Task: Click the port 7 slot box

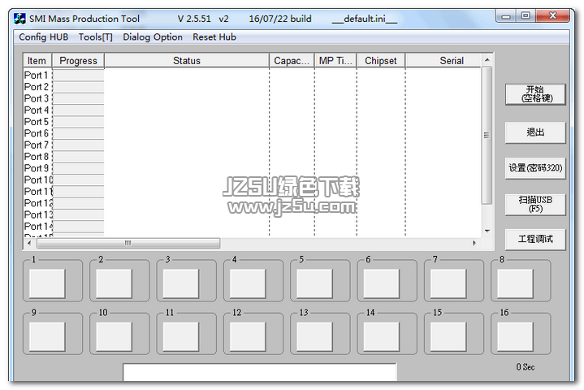Action: 448,284
